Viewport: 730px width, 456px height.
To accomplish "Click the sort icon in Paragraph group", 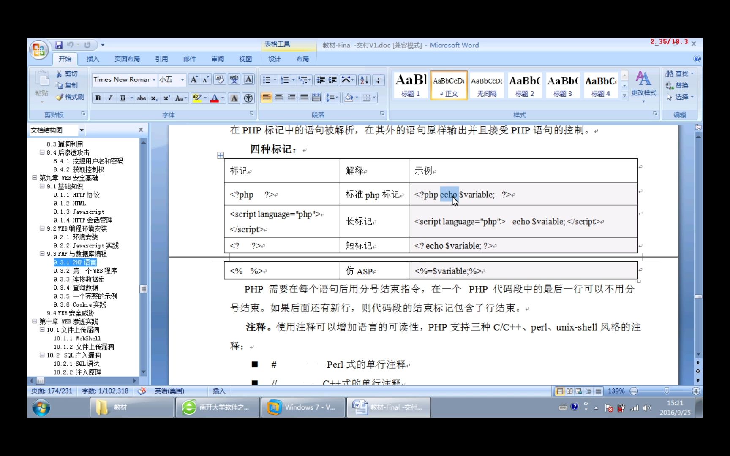I will coord(363,80).
